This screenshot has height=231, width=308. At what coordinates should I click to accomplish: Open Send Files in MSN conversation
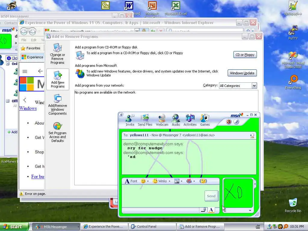point(145,120)
